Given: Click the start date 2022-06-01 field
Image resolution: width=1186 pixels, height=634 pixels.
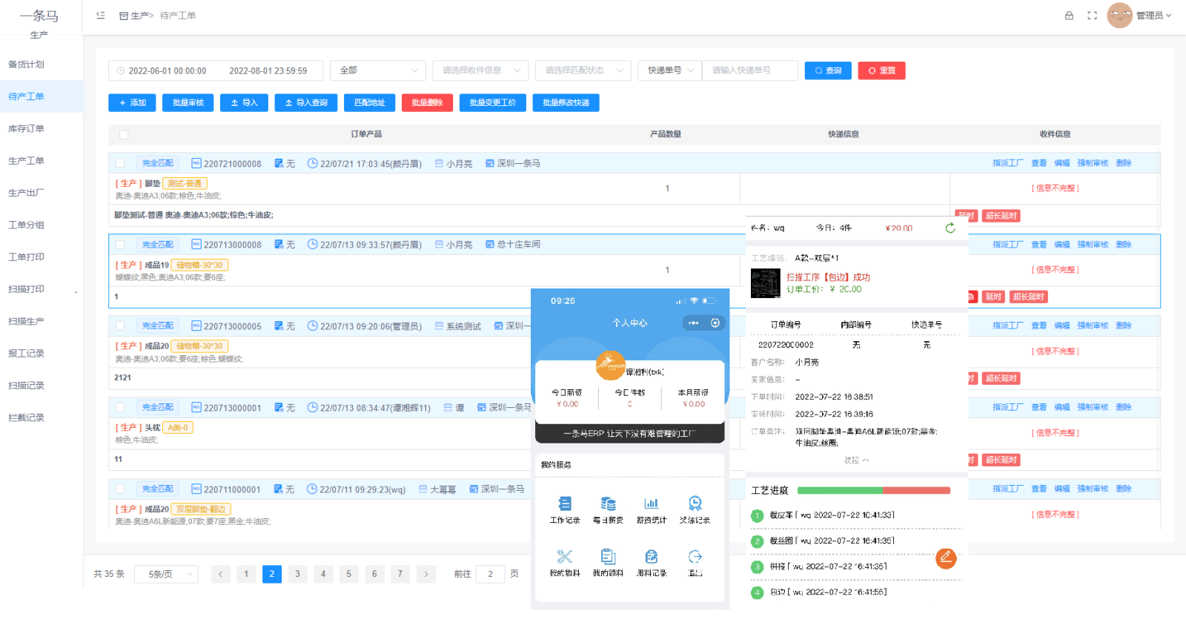Looking at the screenshot, I should [x=168, y=71].
